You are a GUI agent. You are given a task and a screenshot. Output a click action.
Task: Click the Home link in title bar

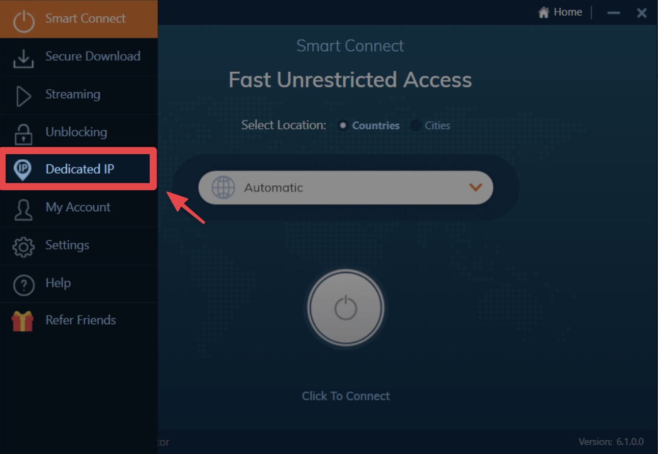tap(560, 12)
